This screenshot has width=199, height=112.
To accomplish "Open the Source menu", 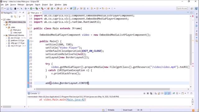I will coord(13,5).
